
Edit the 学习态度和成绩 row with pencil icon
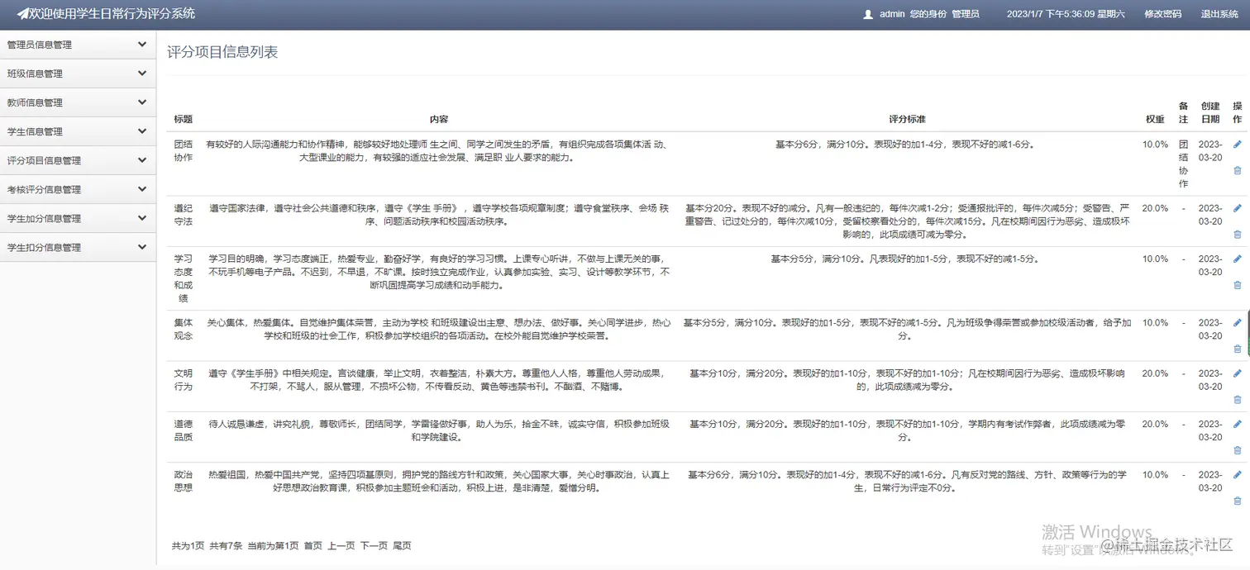pyautogui.click(x=1237, y=259)
